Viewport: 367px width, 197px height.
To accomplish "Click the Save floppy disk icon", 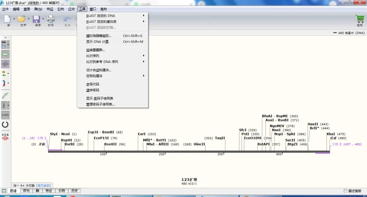I will coord(36,19).
